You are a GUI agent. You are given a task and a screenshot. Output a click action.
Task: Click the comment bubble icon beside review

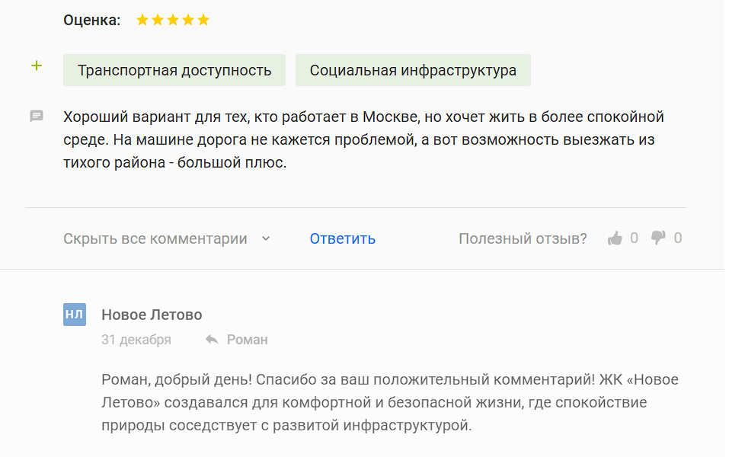[36, 117]
